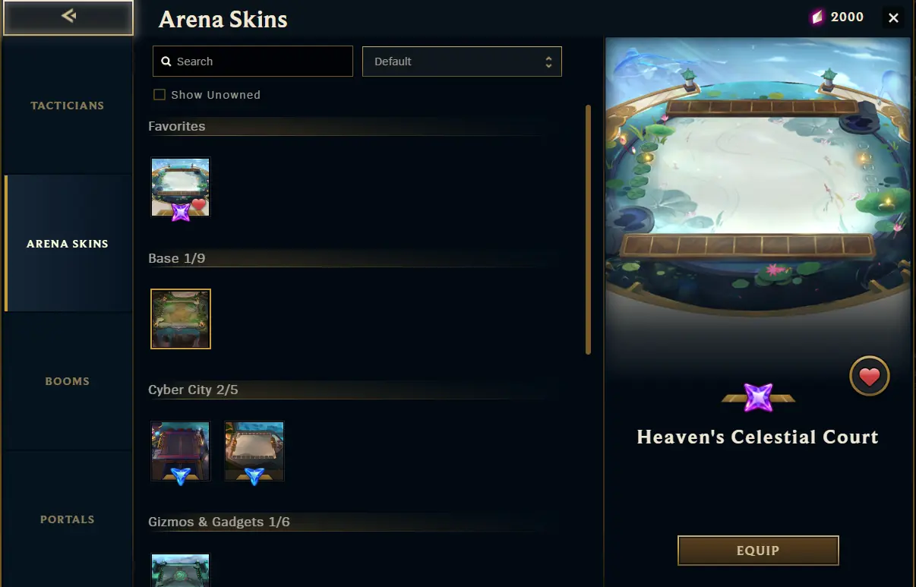Select the first Cyber City arena thumbnail
This screenshot has width=916, height=587.
(x=180, y=451)
